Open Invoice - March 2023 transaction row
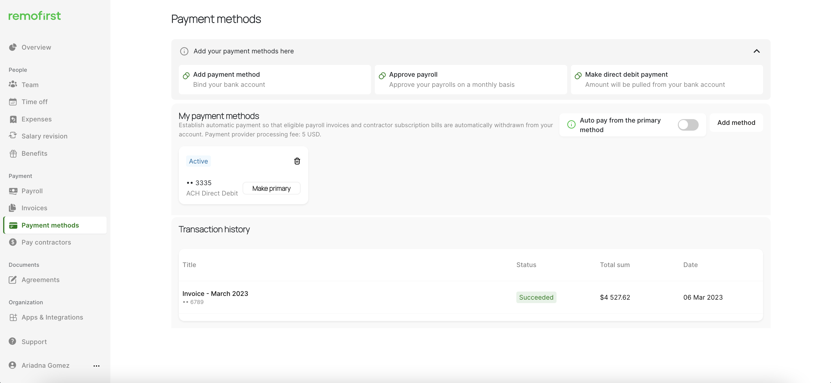Viewport: 831px width, 383px height. 471,297
